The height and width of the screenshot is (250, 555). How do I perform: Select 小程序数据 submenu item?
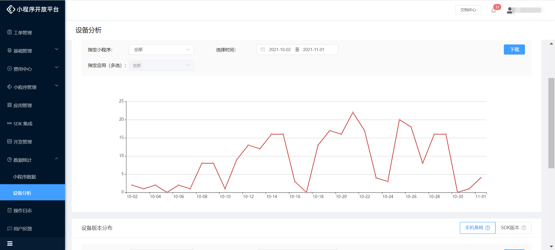[x=25, y=177]
